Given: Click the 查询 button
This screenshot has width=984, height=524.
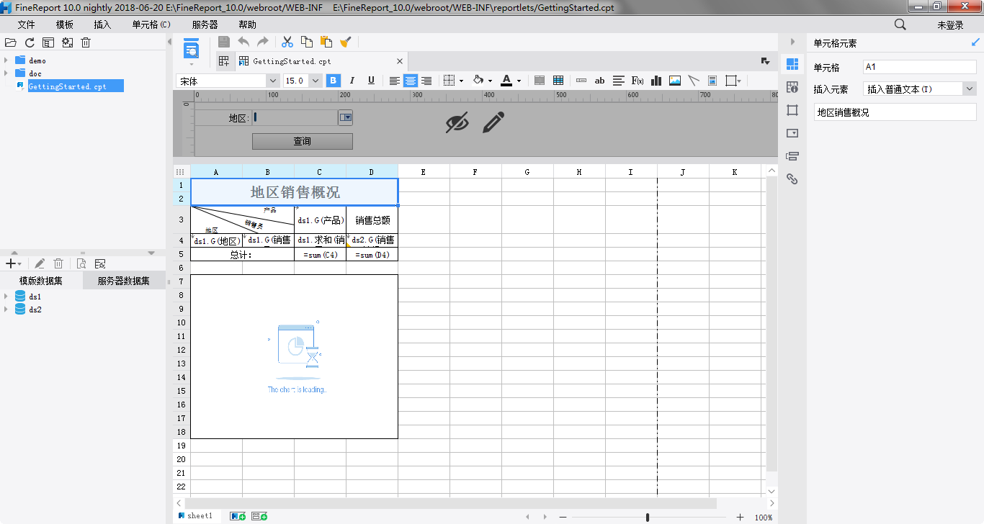Looking at the screenshot, I should (302, 141).
